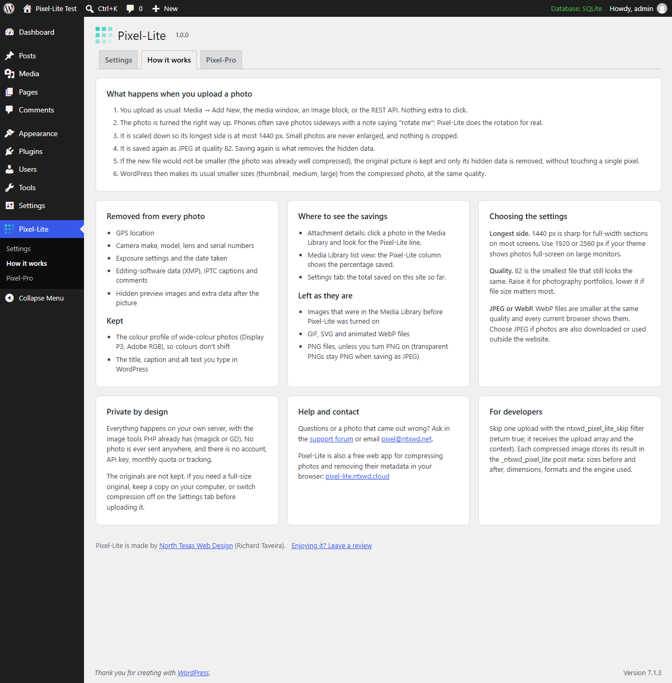Open the WordPress footer link
Image resolution: width=672 pixels, height=683 pixels.
coord(193,673)
